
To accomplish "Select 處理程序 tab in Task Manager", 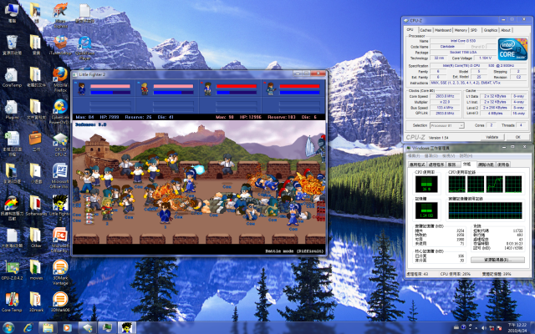I will click(x=436, y=164).
